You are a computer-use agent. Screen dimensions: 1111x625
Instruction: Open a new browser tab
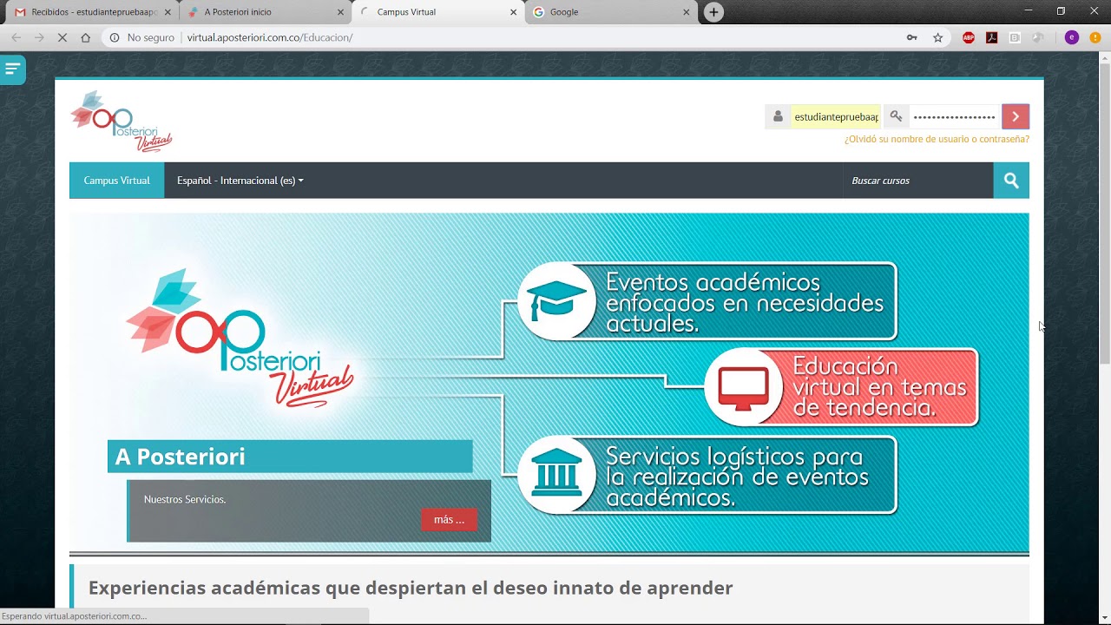click(713, 12)
